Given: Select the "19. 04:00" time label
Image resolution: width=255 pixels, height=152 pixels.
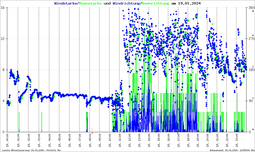Looking at the screenshot, I should [x=49, y=140].
